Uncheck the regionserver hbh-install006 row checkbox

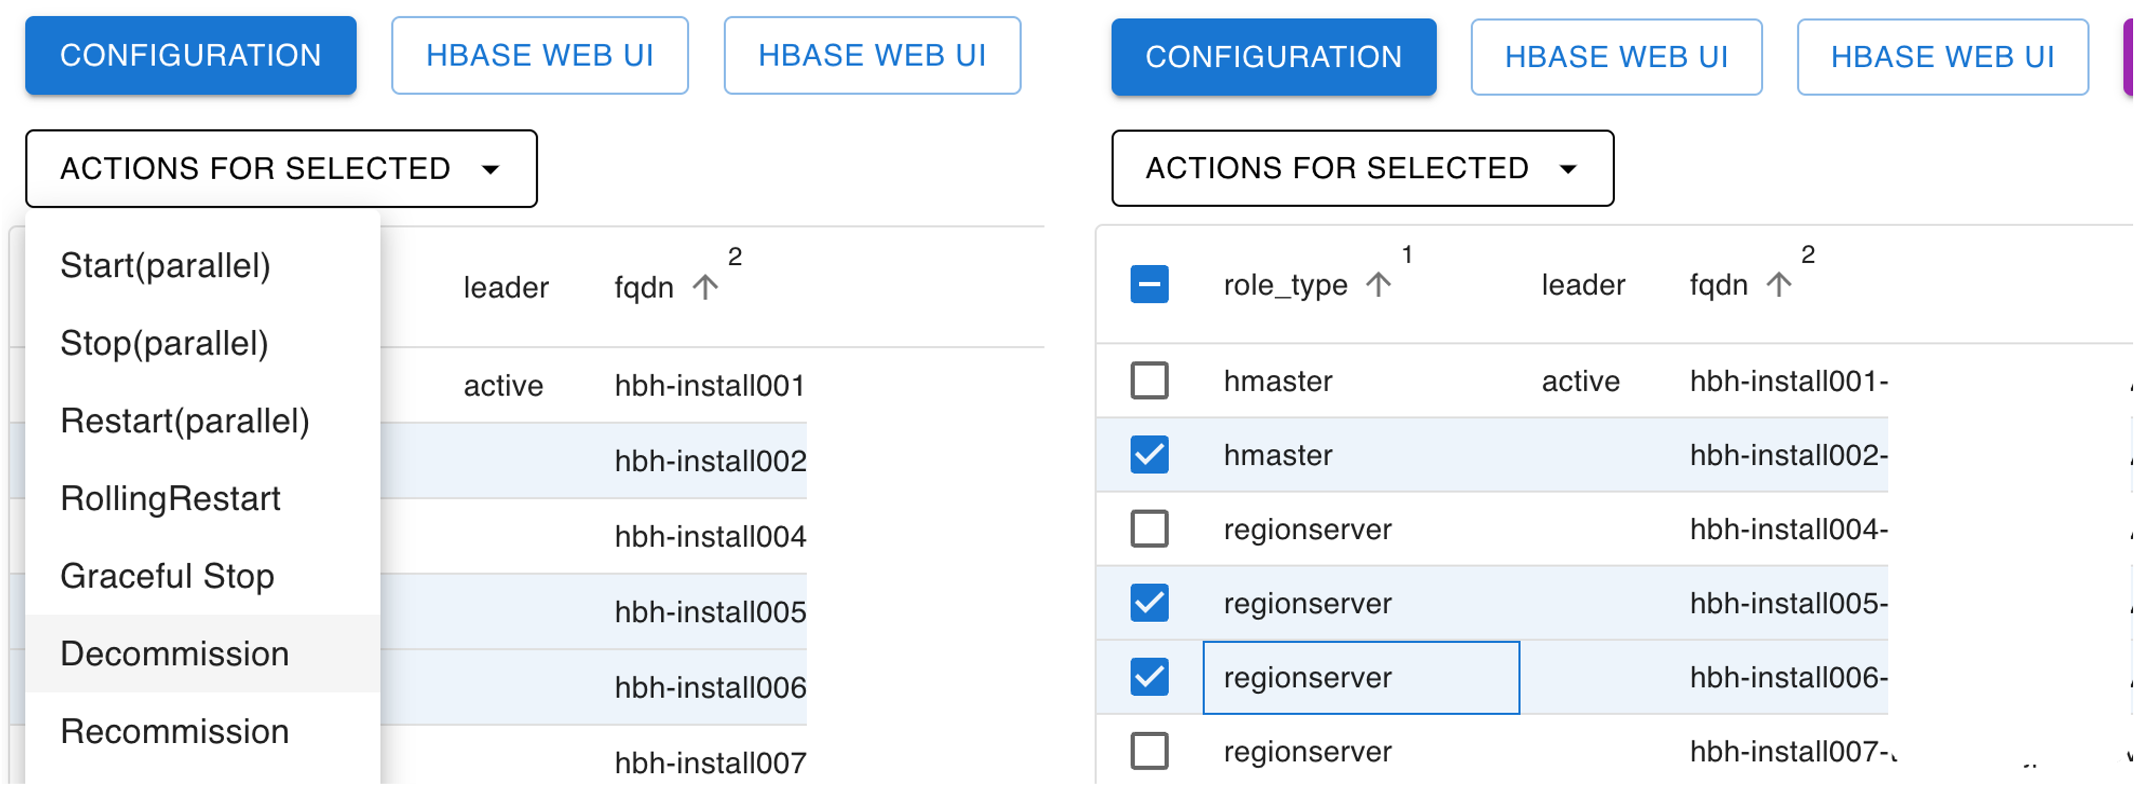tap(1149, 677)
